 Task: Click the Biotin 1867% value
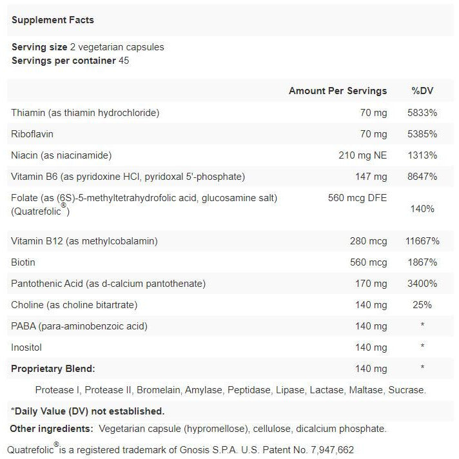(422, 262)
